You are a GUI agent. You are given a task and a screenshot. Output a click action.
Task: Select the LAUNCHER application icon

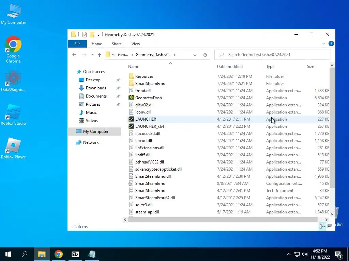click(131, 119)
